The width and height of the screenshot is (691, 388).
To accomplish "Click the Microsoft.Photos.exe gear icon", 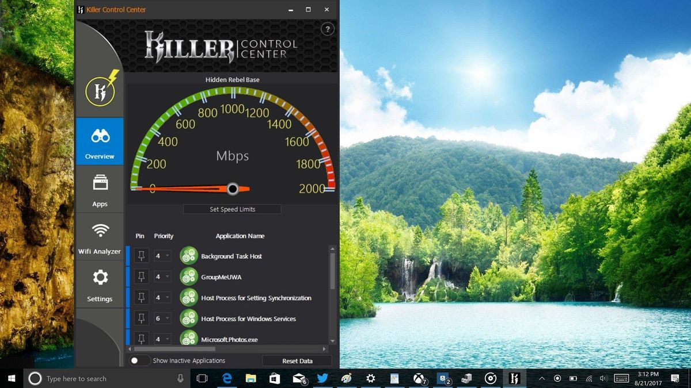I will (189, 338).
